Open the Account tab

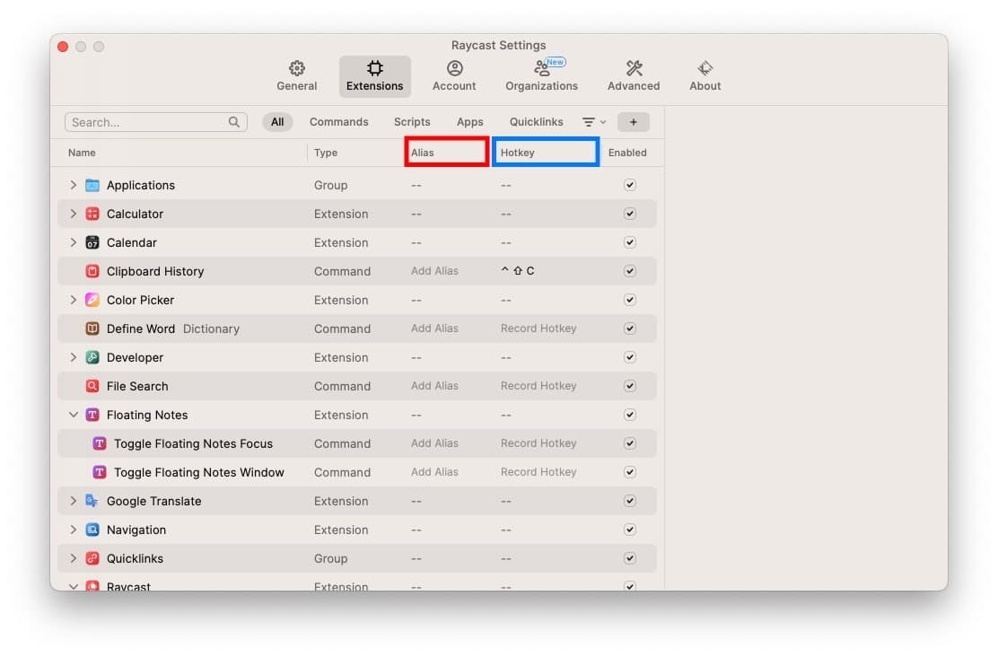coord(454,75)
